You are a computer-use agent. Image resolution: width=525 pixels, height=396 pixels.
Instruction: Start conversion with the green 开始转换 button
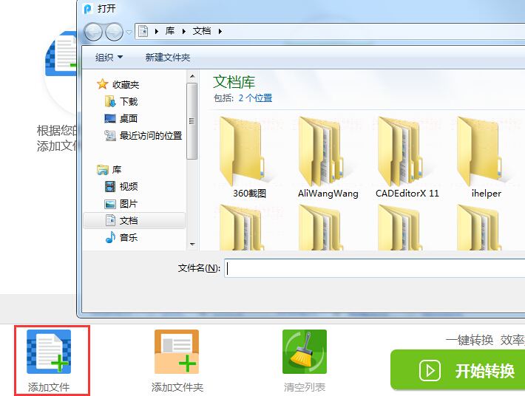(x=458, y=370)
